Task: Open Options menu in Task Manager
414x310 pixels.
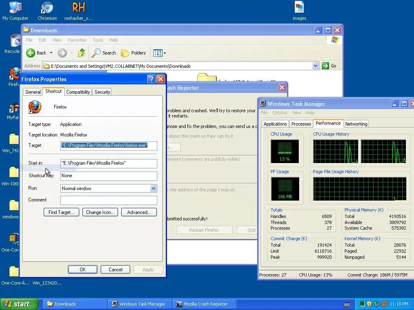Action: tap(280, 113)
